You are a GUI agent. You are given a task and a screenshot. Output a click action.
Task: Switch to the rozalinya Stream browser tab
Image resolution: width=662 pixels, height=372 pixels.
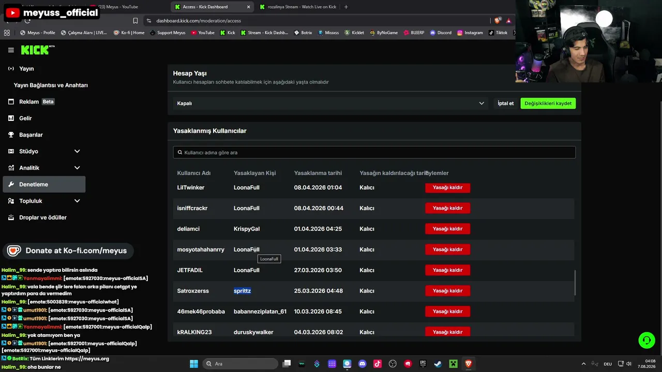tap(298, 7)
